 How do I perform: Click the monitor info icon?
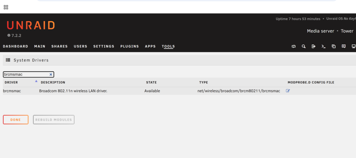pyautogui.click(x=354, y=47)
